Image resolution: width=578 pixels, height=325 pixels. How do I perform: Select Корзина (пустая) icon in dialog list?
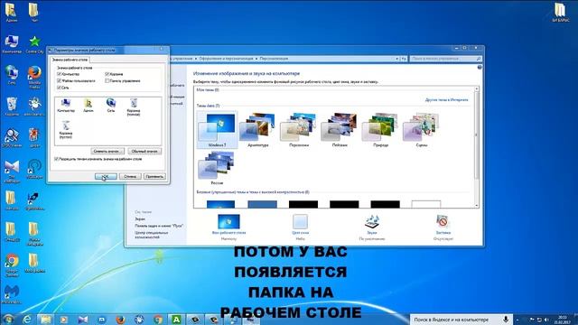(x=66, y=130)
